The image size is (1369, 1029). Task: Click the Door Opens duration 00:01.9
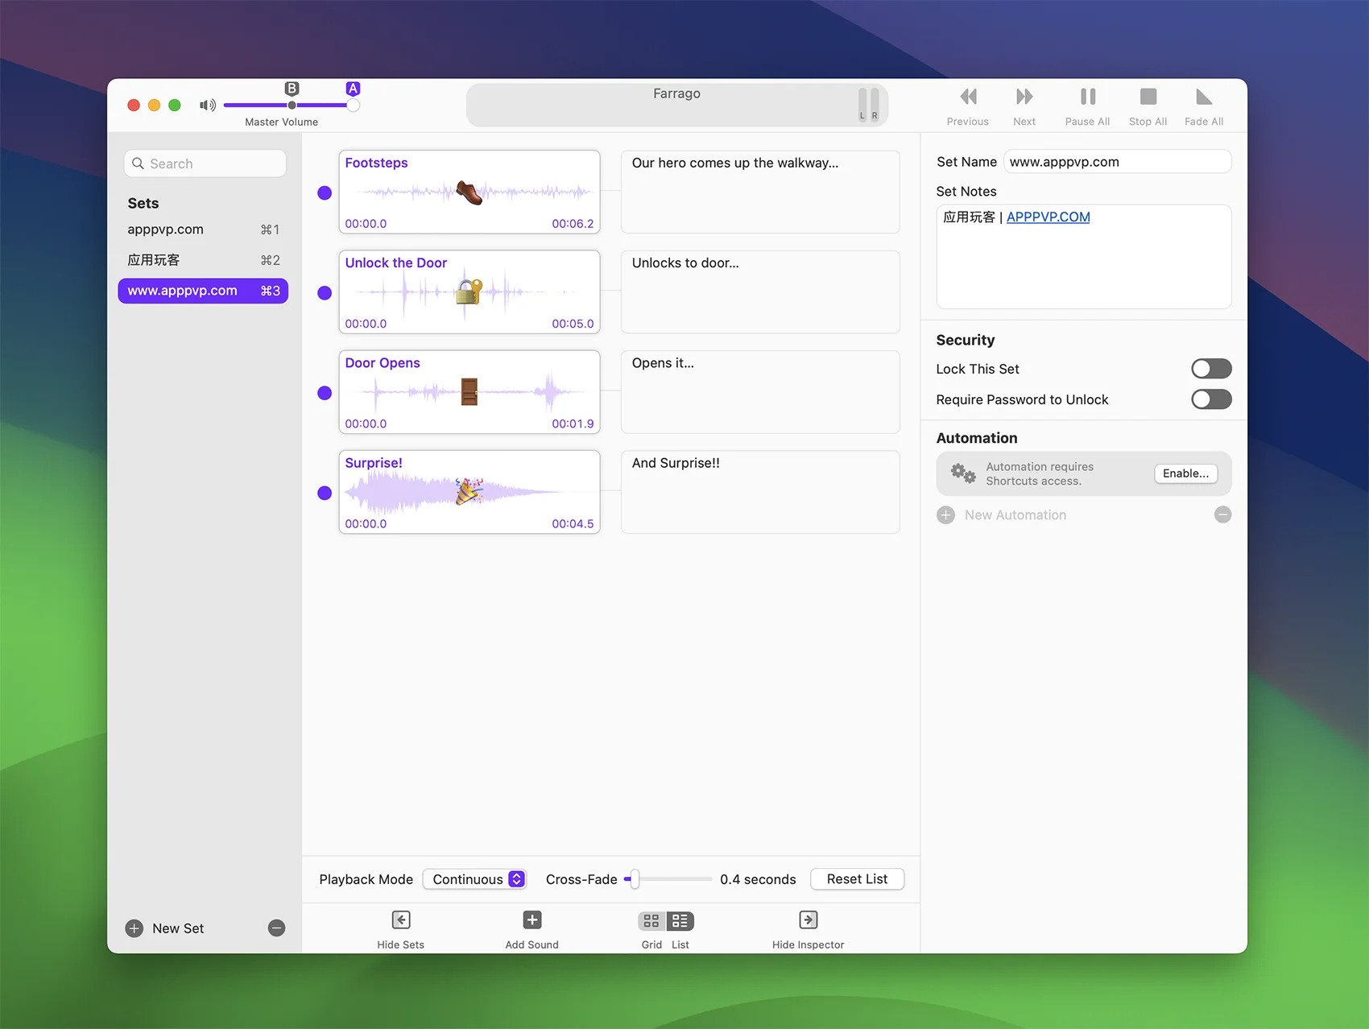(x=573, y=424)
